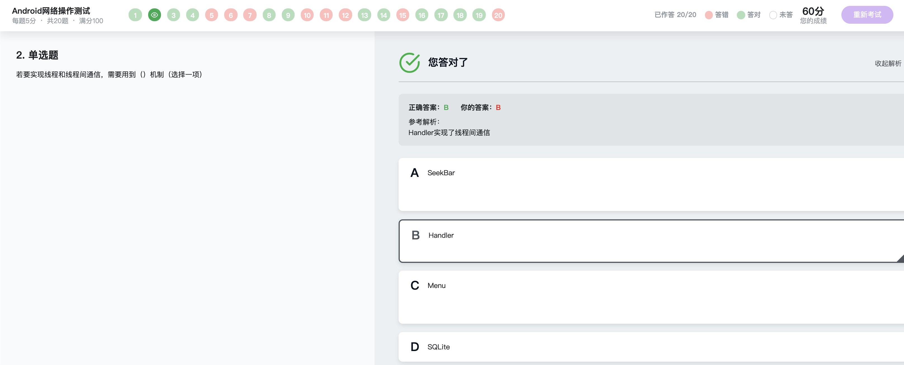Choose option B Handler
Image resolution: width=904 pixels, height=365 pixels.
pyautogui.click(x=651, y=241)
